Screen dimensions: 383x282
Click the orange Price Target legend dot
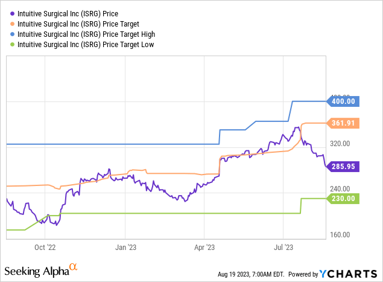pos(12,23)
